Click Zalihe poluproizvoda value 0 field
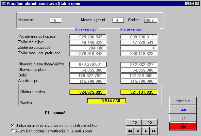 [139, 48]
